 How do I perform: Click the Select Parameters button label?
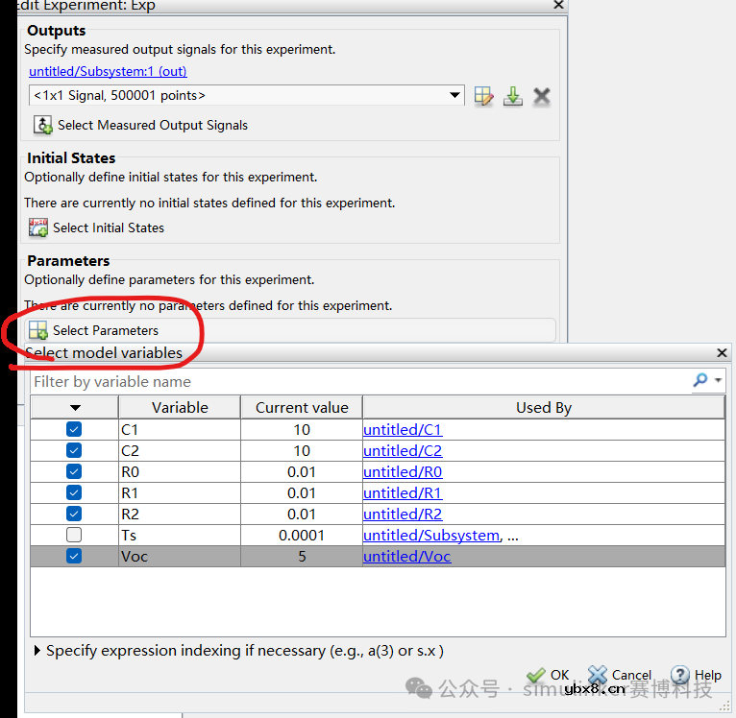106,330
